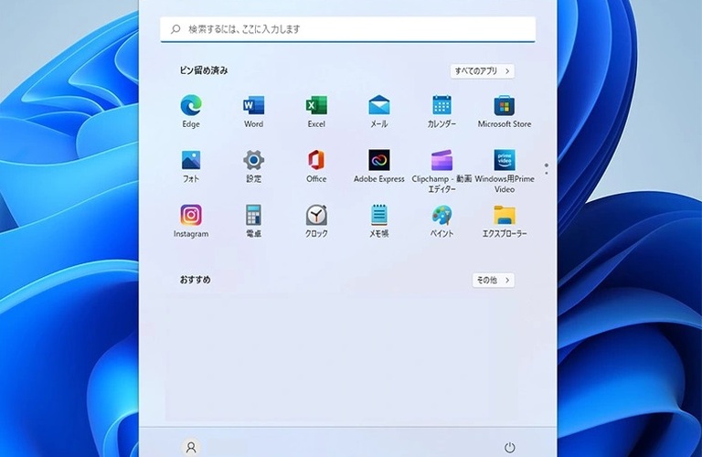Click the Start menu search field
Viewport: 702px width, 457px height.
[348, 29]
